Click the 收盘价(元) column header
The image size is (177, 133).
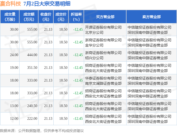[46, 17]
